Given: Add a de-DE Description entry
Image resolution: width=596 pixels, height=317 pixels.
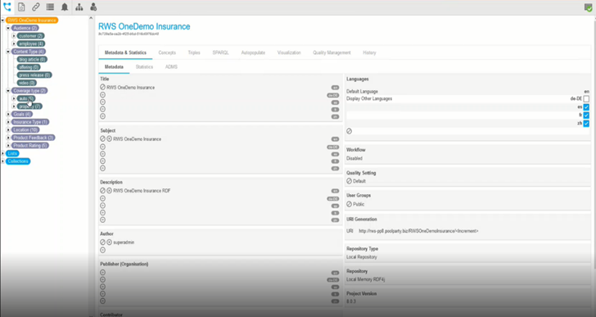Looking at the screenshot, I should point(102,198).
